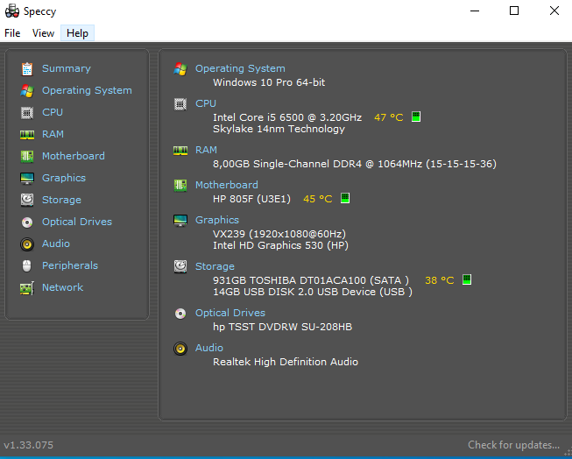572x459 pixels.
Task: Click the motherboard temperature 45 °C value
Action: pos(318,199)
